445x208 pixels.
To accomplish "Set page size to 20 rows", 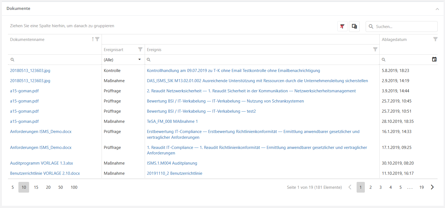I will click(48, 187).
